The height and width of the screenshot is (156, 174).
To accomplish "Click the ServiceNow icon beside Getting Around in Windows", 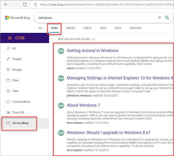I will tap(61, 51).
